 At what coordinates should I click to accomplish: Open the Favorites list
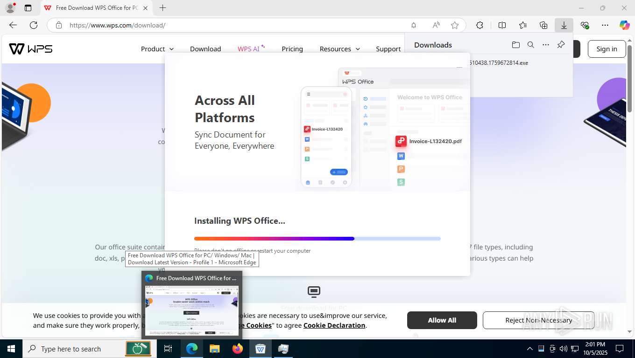[523, 25]
